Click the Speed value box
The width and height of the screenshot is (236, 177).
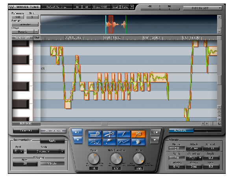[x=94, y=168]
